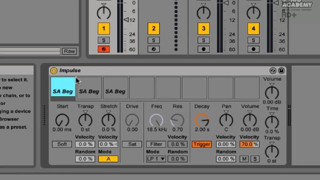Click the Stretch knob
This screenshot has width=320, height=180.
click(108, 120)
